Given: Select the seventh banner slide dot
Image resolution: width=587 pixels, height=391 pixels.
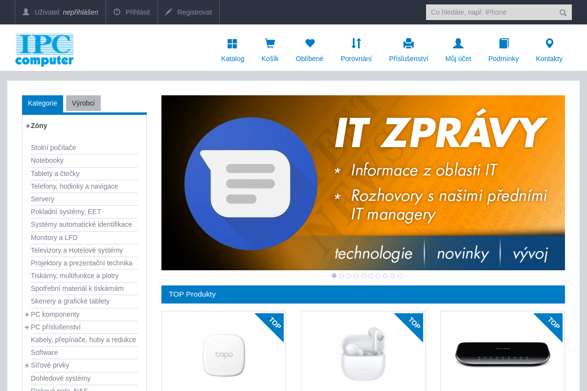Looking at the screenshot, I should pos(378,276).
